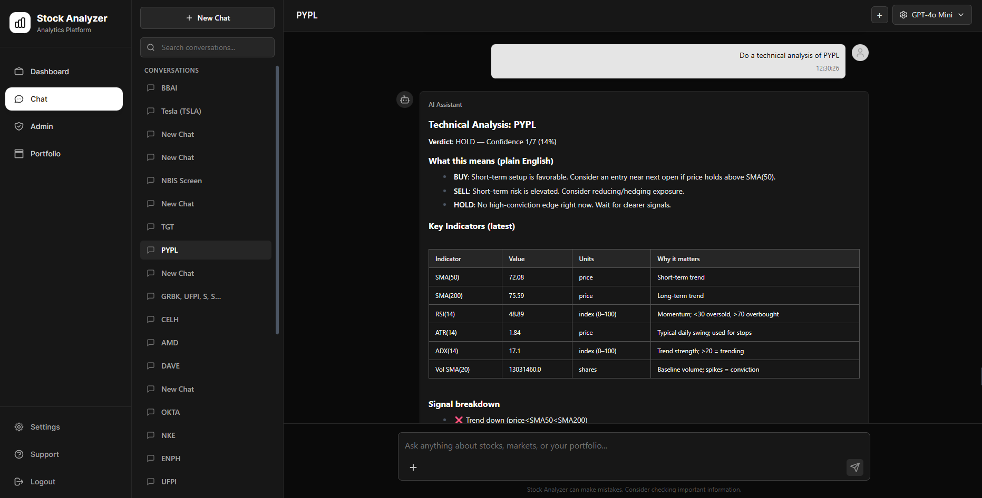982x498 pixels.
Task: Click the Logout icon
Action: [x=19, y=482]
